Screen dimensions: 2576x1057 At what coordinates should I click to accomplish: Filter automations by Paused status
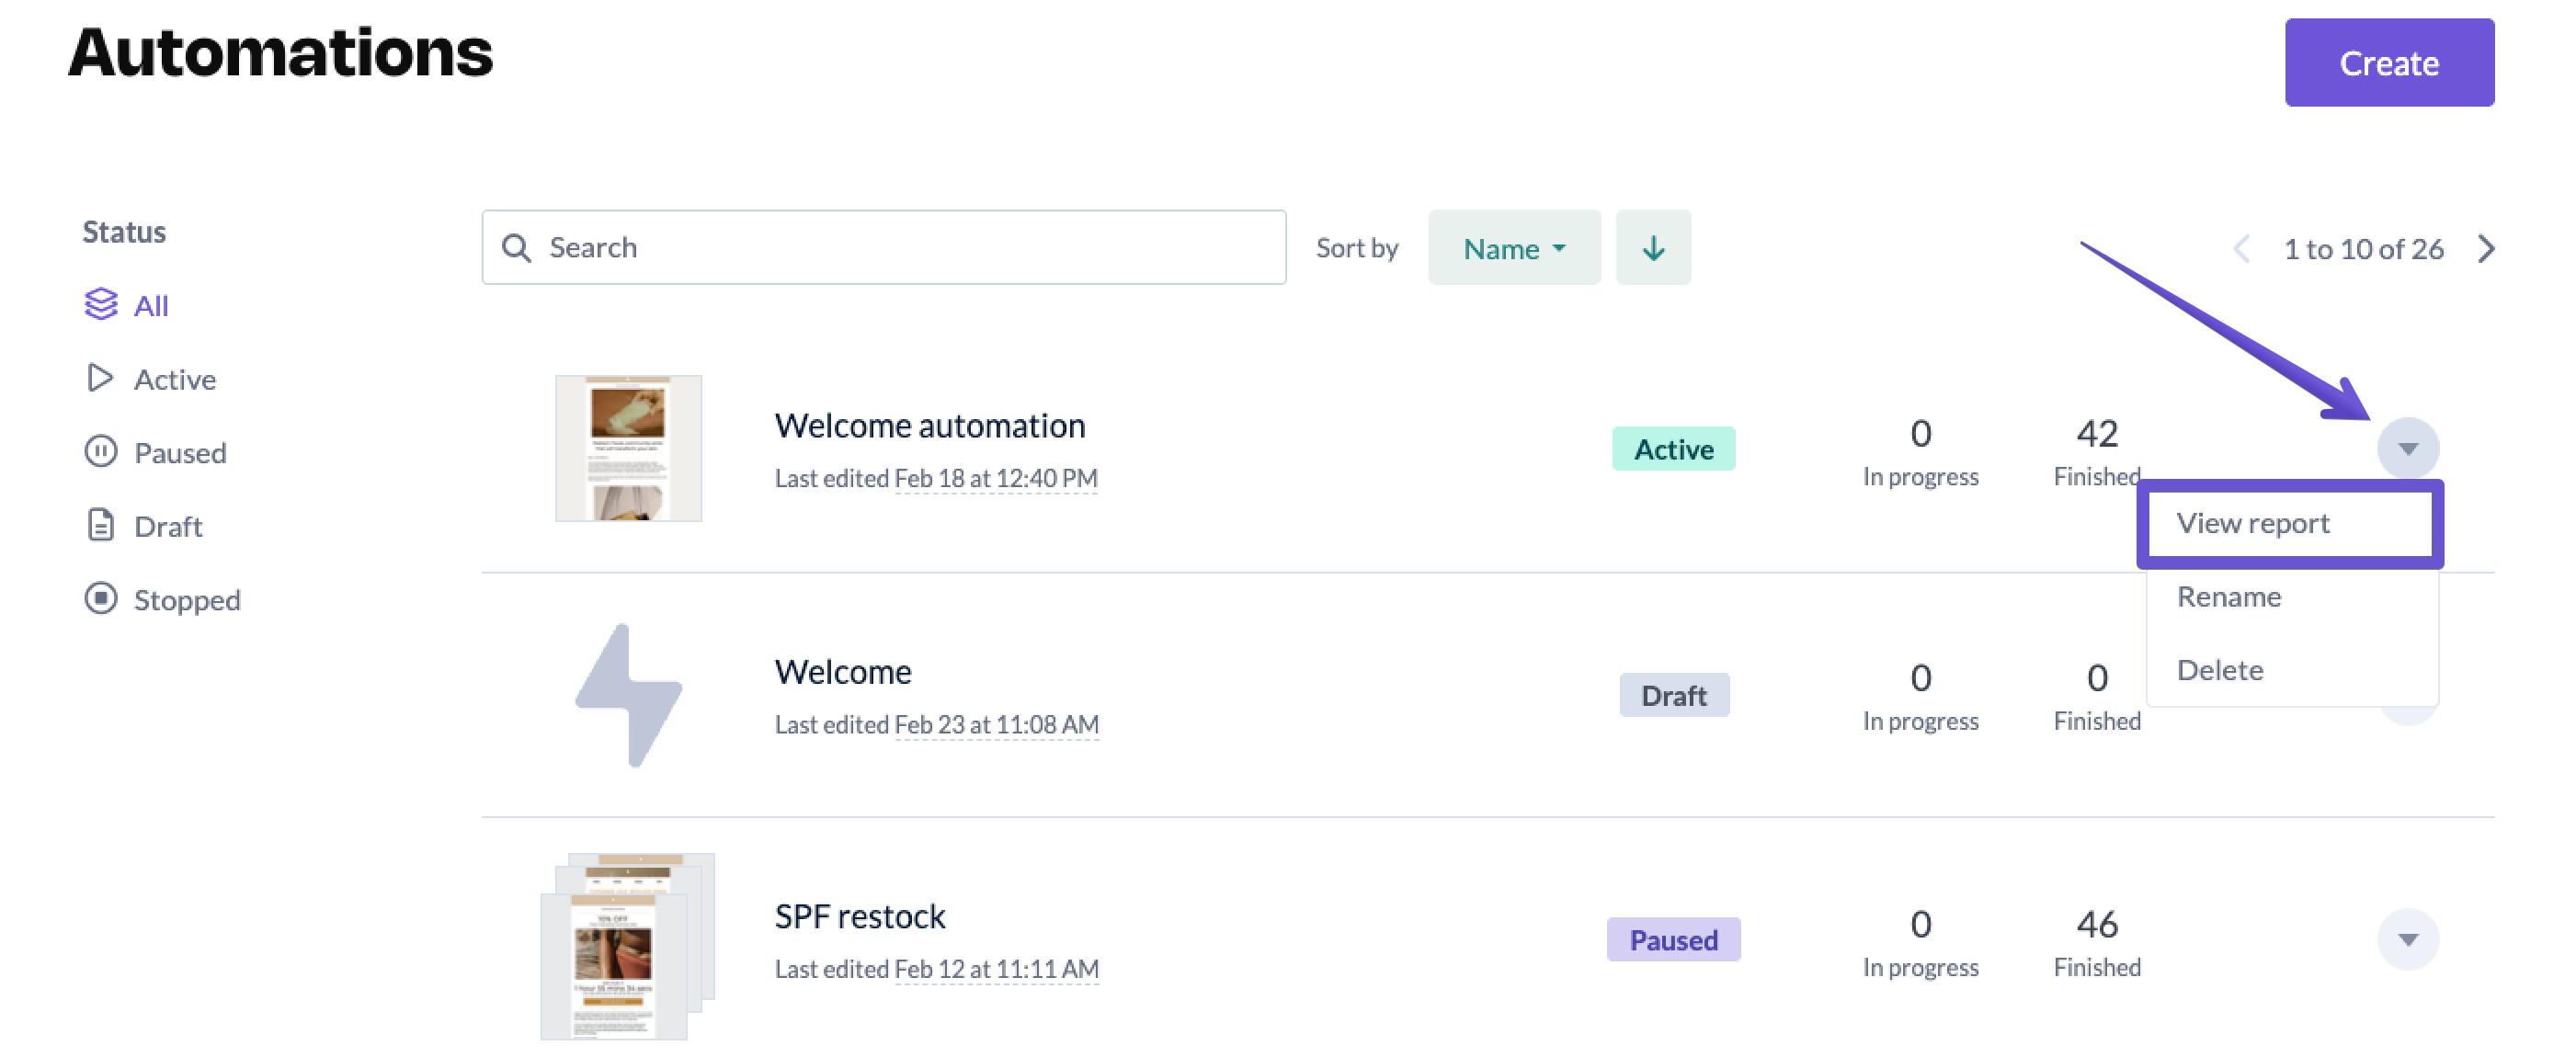coord(179,453)
